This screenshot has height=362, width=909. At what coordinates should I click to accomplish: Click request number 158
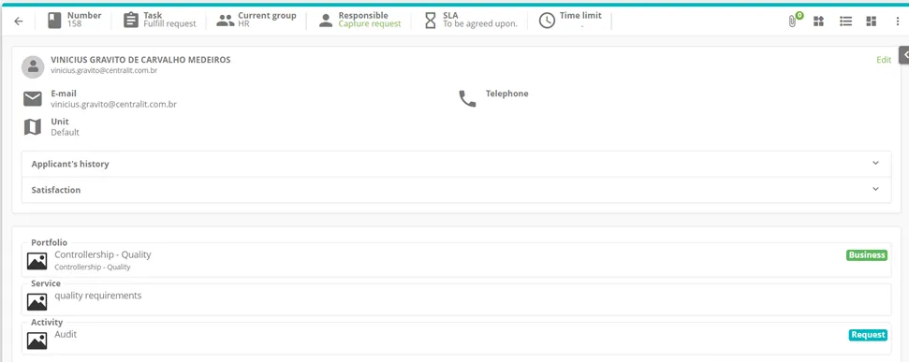point(74,24)
